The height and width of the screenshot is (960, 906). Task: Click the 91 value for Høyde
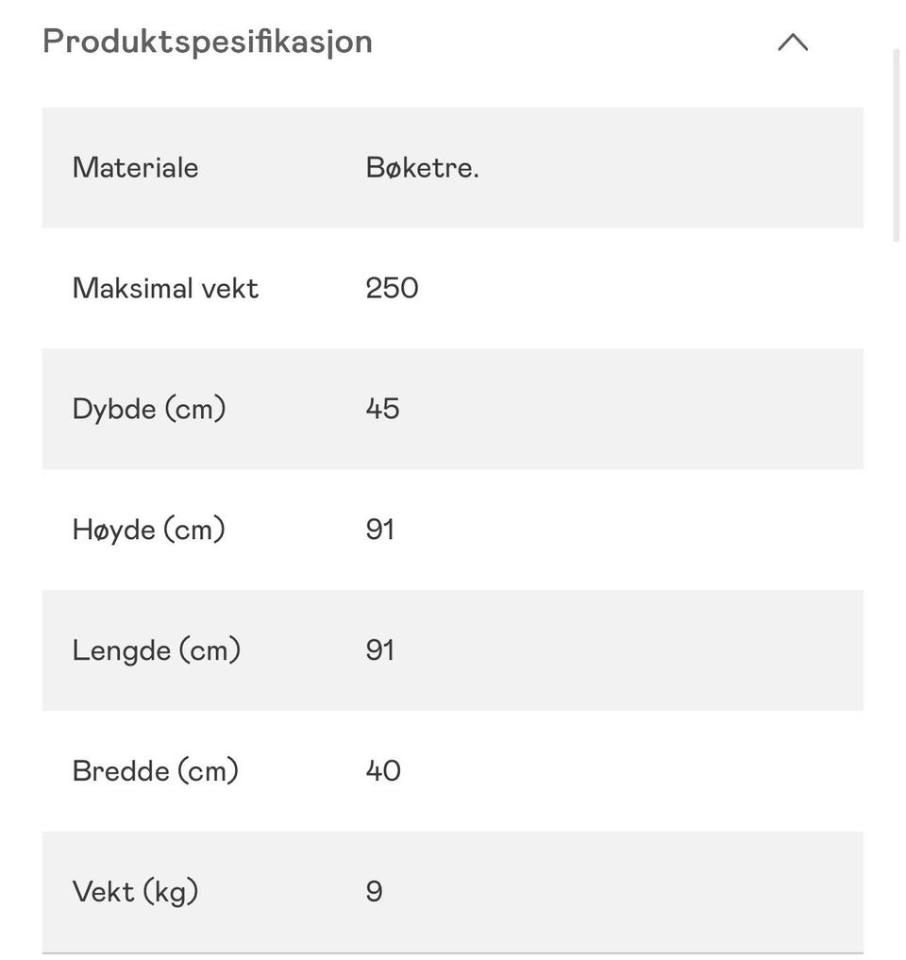coord(380,530)
